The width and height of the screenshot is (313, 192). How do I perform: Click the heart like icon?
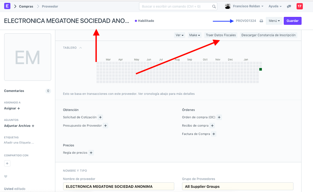click(x=6, y=176)
